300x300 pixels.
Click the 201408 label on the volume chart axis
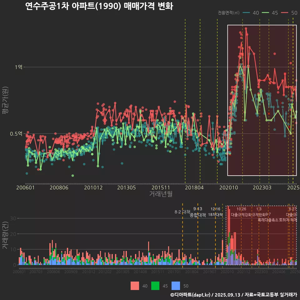pyautogui.click(x=140, y=272)
